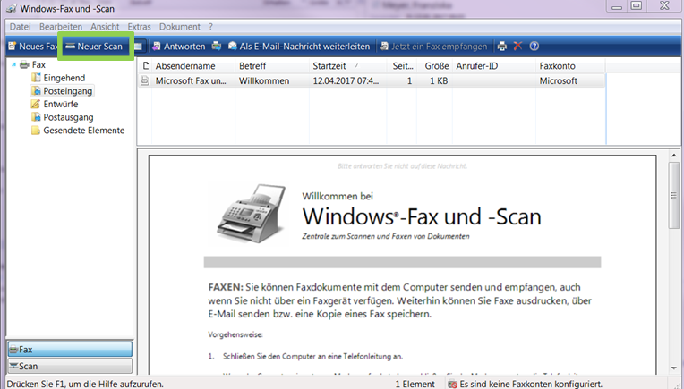Collapse the Fax tree node arrow
The image size is (684, 389).
point(14,65)
